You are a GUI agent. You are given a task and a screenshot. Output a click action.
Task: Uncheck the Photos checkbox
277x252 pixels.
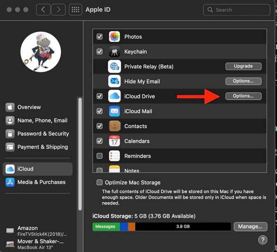click(100, 37)
